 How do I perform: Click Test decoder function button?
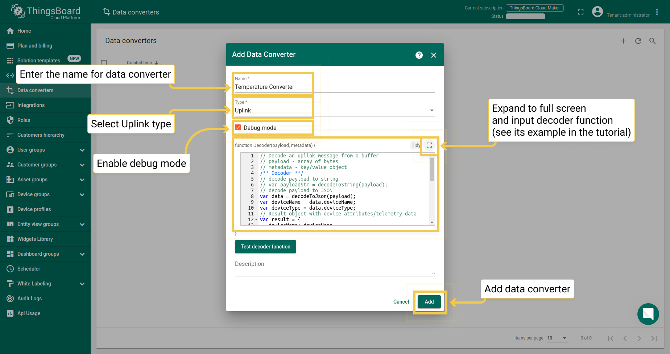point(265,247)
